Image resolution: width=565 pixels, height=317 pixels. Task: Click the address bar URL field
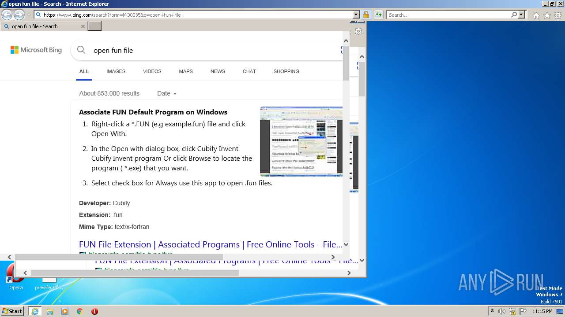pos(193,15)
